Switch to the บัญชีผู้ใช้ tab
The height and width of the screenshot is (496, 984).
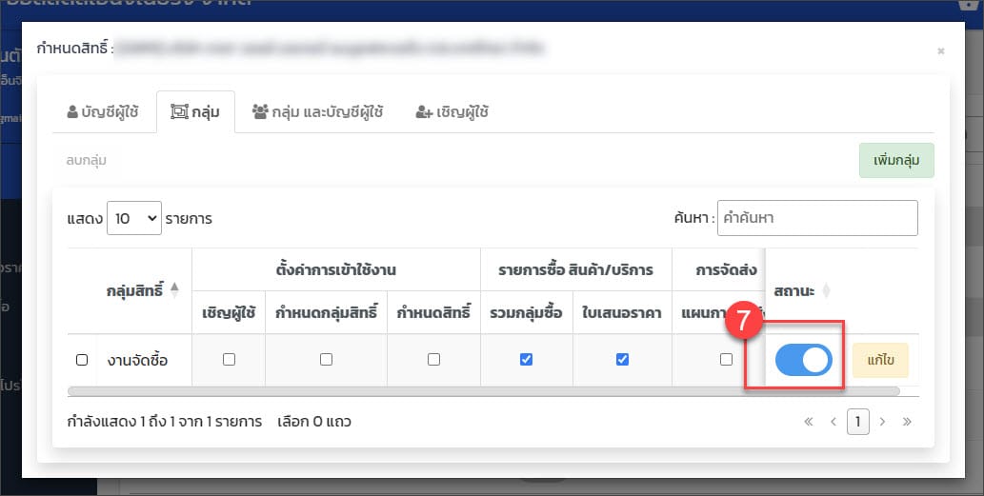(103, 111)
